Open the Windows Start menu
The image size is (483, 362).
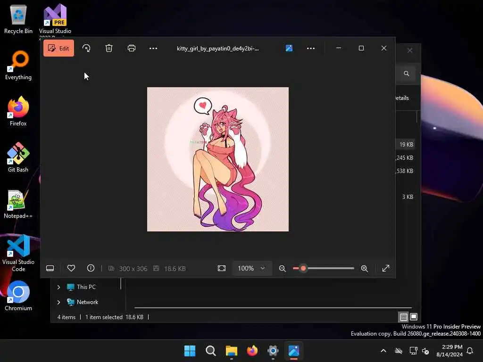click(190, 351)
